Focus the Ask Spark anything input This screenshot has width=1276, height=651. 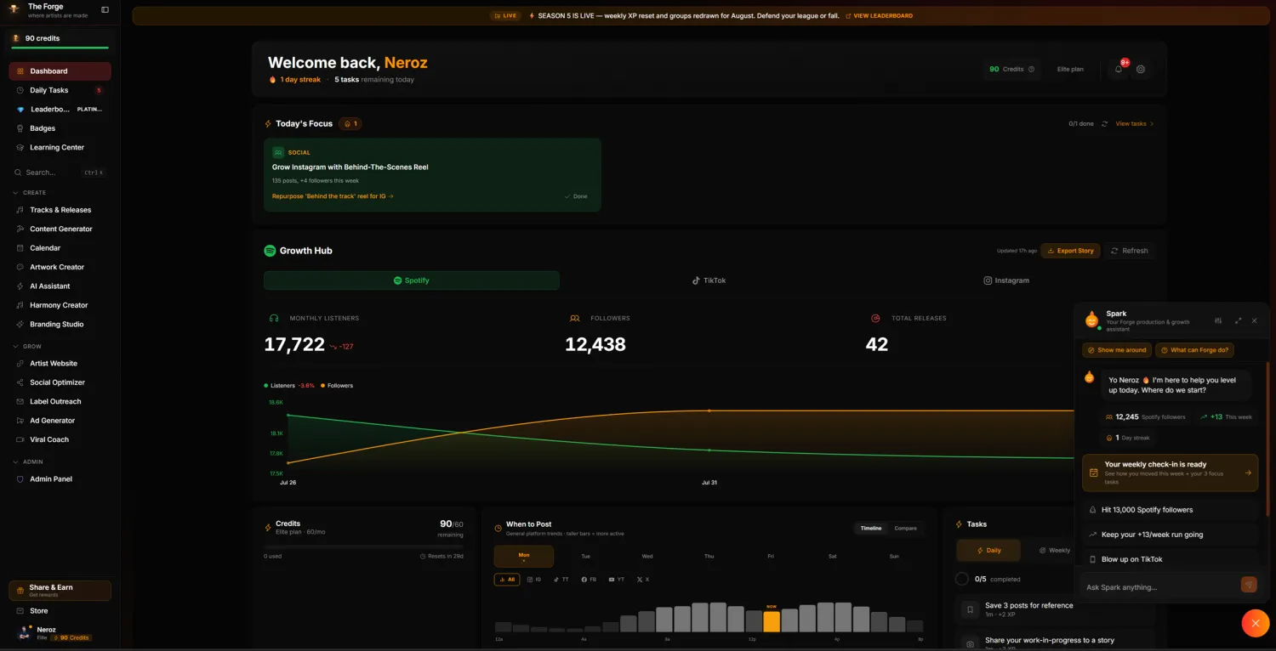click(x=1159, y=587)
